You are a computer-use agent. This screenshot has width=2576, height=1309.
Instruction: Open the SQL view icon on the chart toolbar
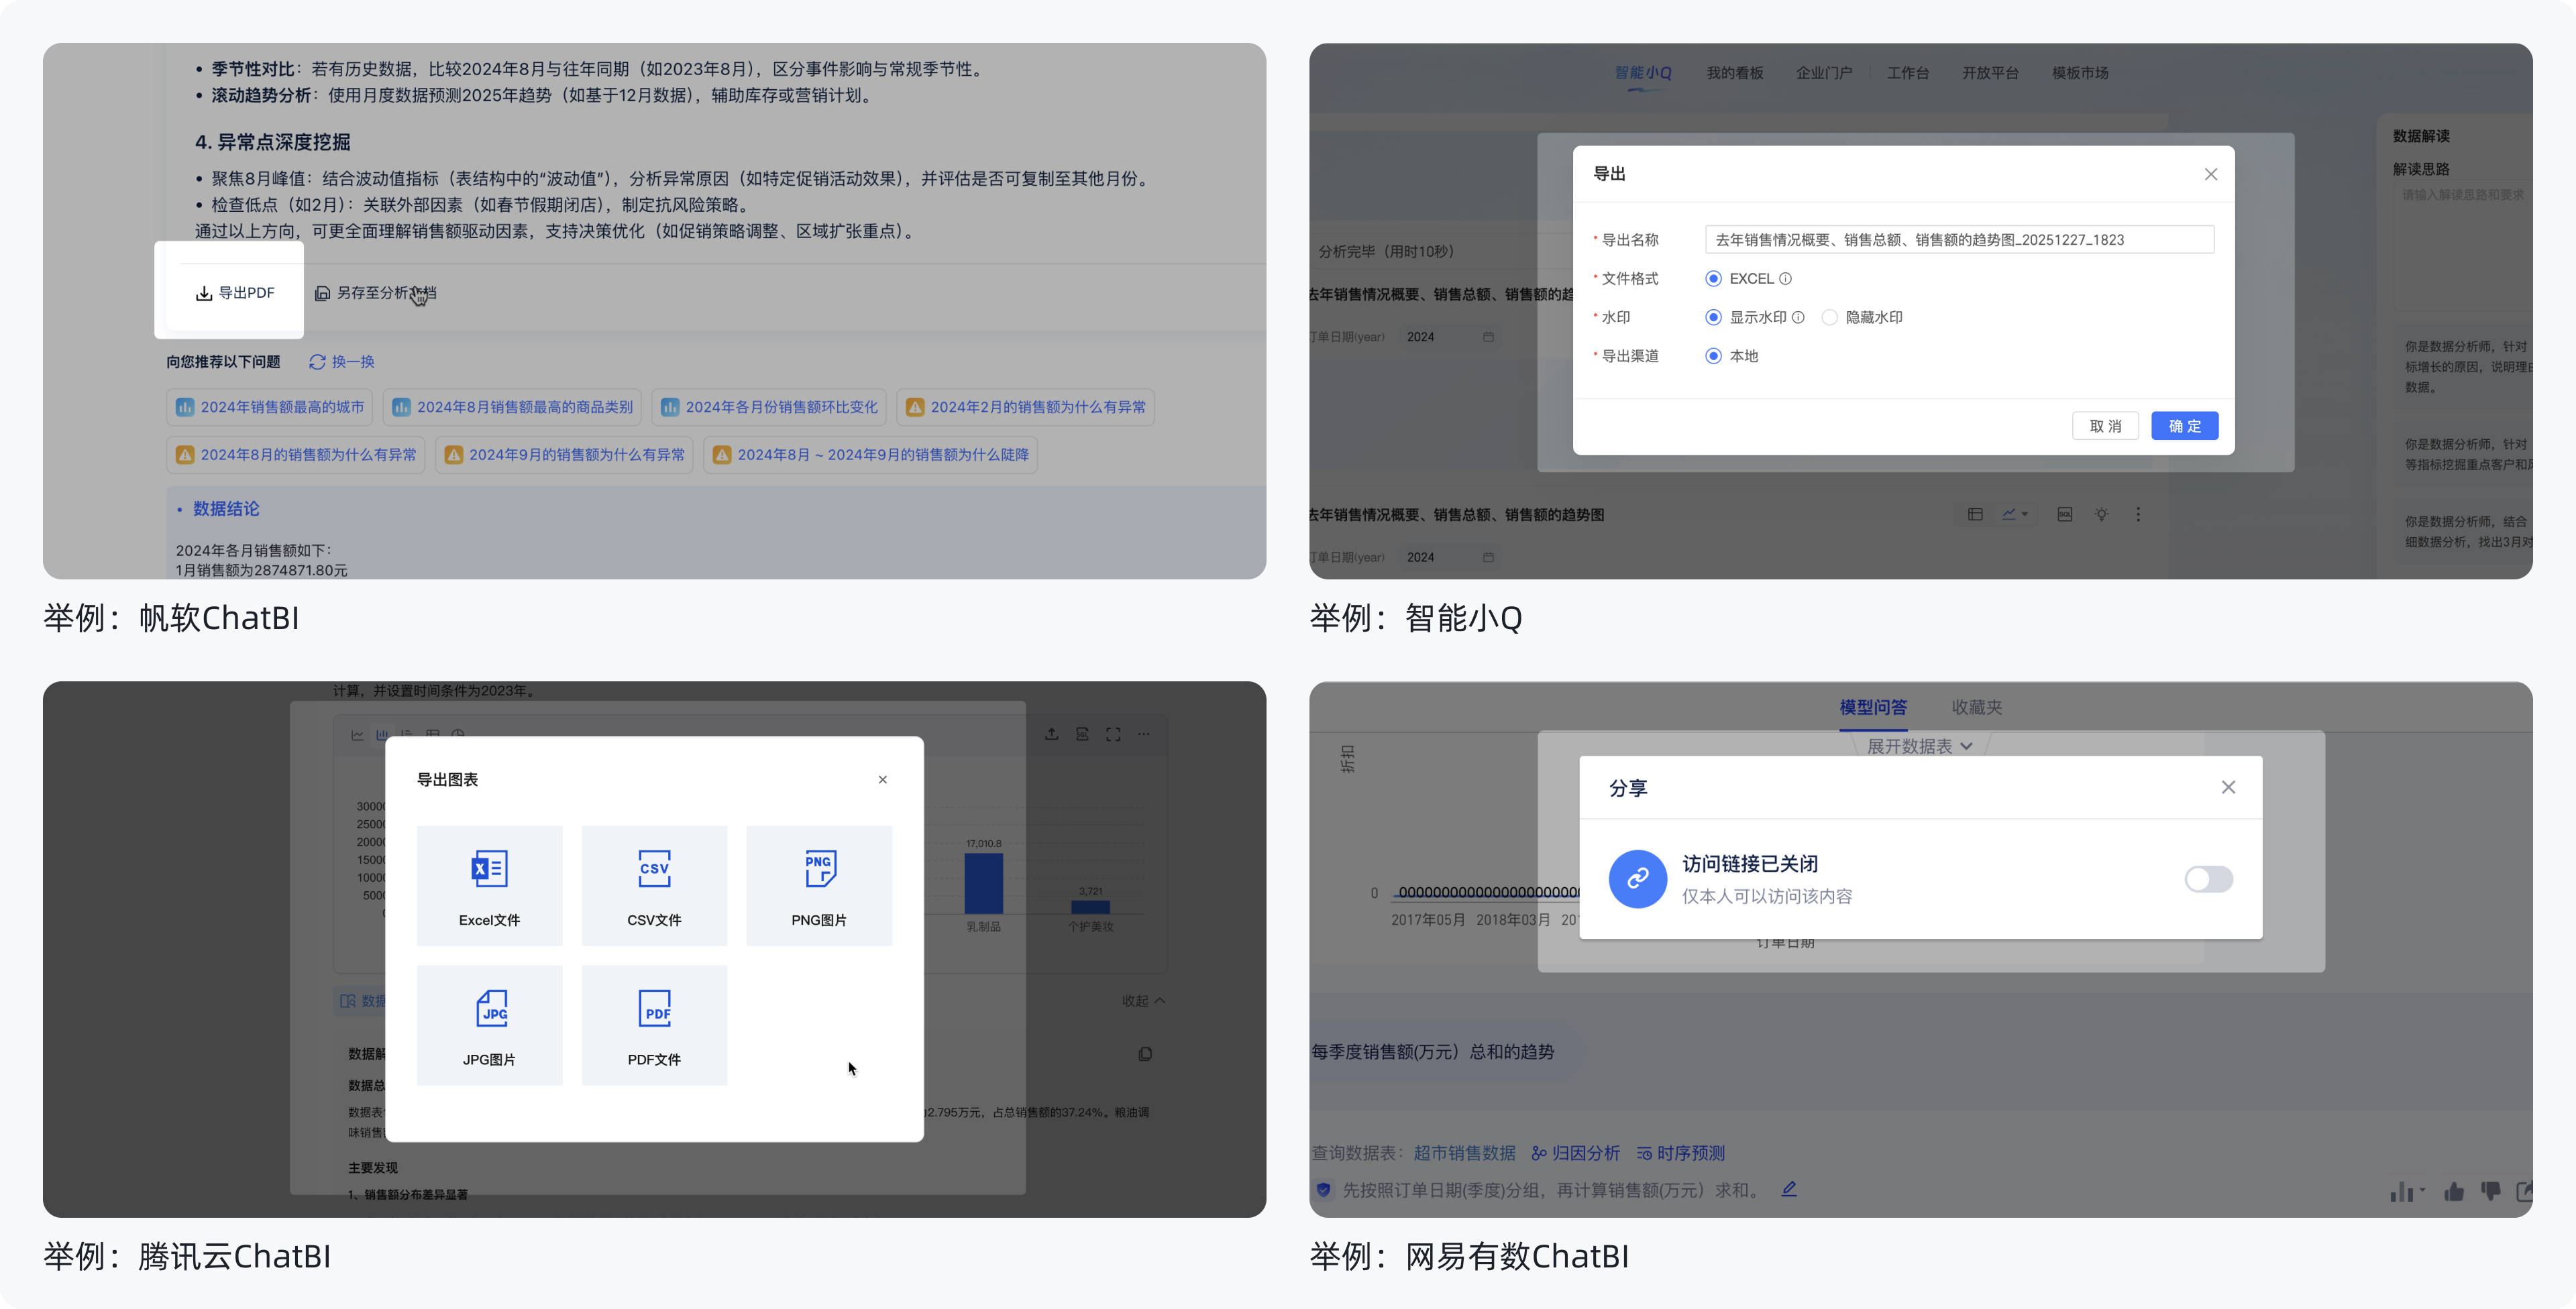[2065, 514]
